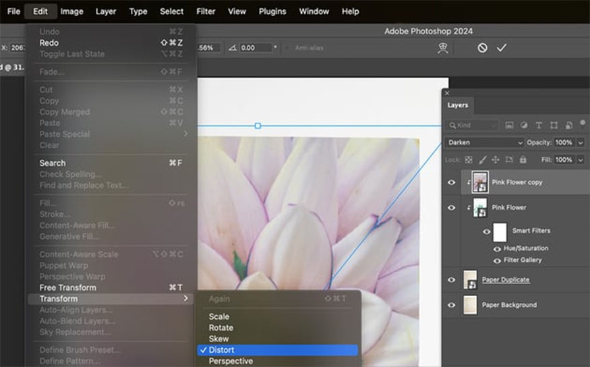Hide the Hue/Saturation smart filter
Viewport: 590px width, 367px height.
497,249
